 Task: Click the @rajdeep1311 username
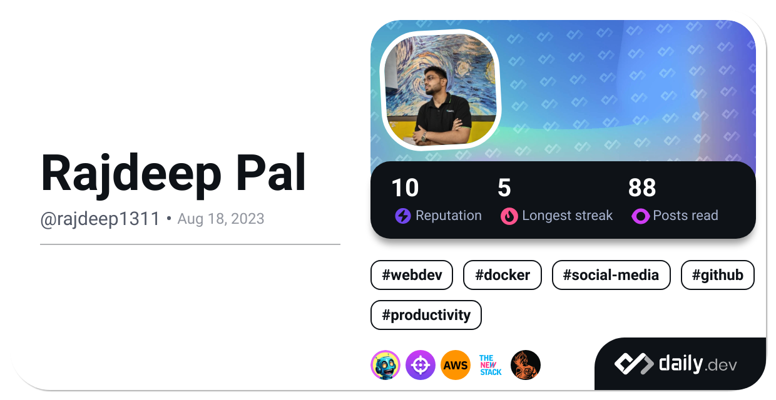click(100, 219)
